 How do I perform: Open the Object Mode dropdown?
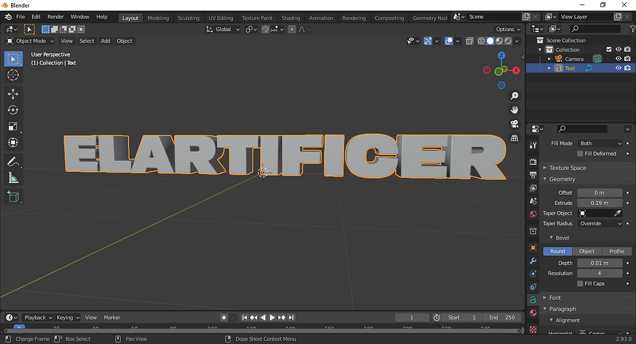(30, 41)
